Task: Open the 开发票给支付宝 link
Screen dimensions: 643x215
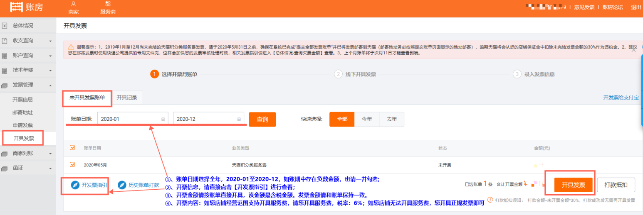Action: click(621, 98)
